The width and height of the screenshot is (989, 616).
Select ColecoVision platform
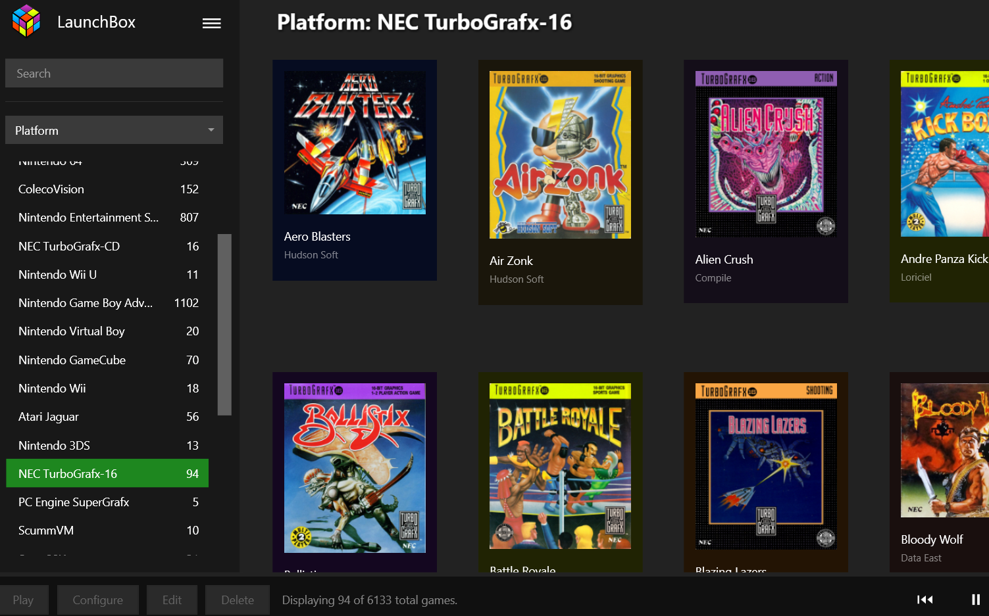point(107,189)
